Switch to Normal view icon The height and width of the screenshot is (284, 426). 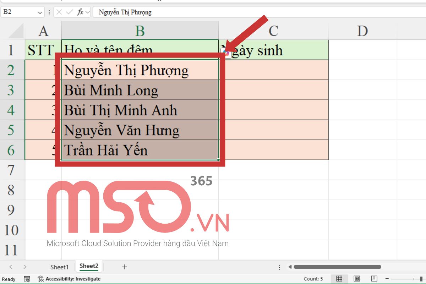pos(339,279)
